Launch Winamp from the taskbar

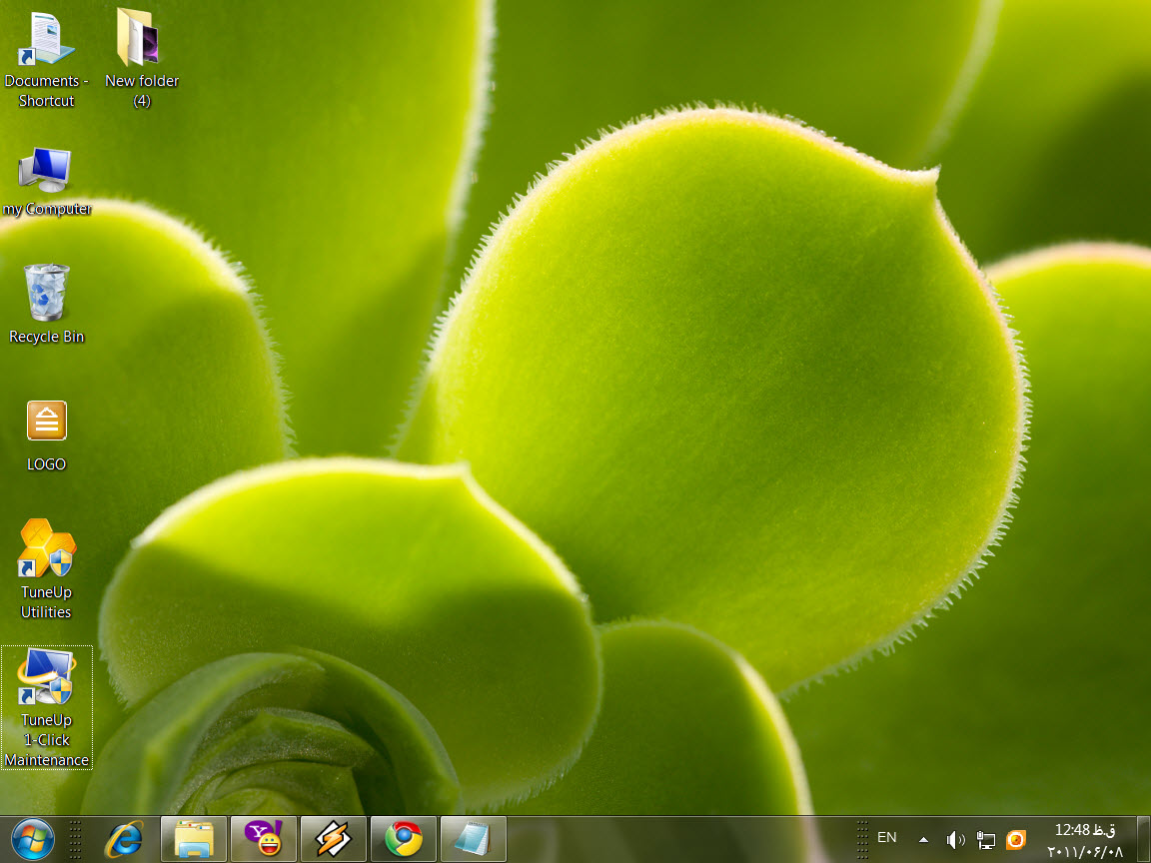(334, 839)
